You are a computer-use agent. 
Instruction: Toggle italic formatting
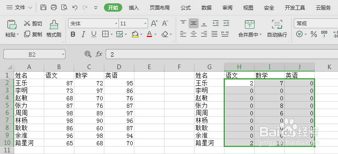[x=83, y=34]
